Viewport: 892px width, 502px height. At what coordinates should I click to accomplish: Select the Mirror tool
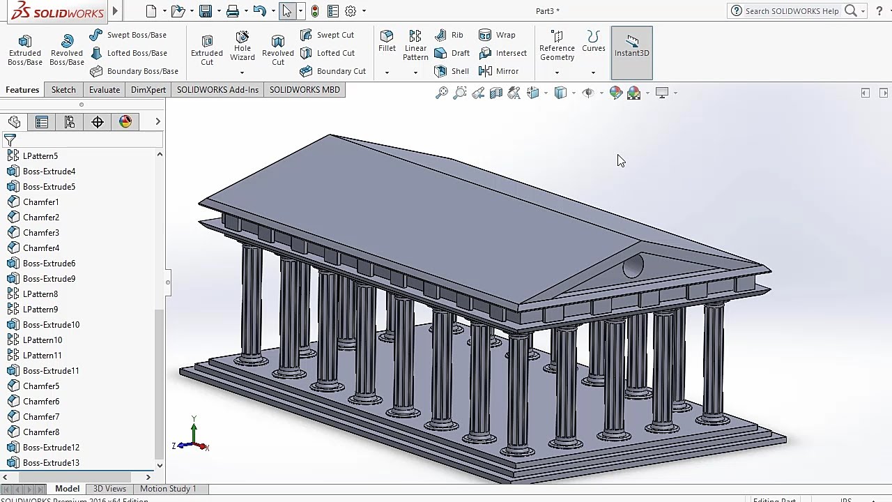pyautogui.click(x=498, y=71)
